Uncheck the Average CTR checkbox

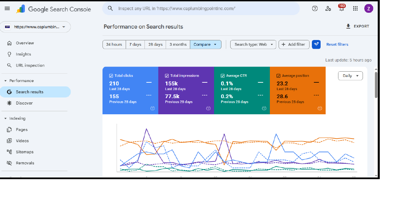223,76
